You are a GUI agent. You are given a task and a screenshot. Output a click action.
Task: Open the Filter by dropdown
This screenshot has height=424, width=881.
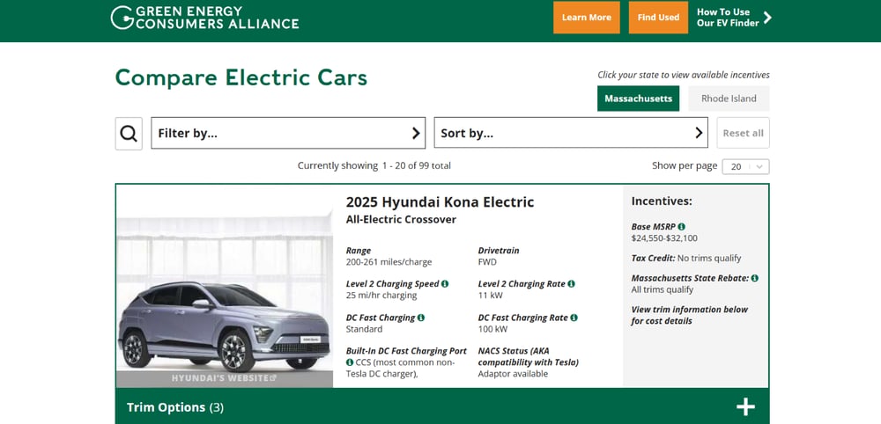pyautogui.click(x=288, y=134)
